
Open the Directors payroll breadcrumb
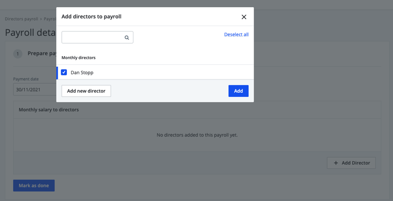[x=21, y=19]
